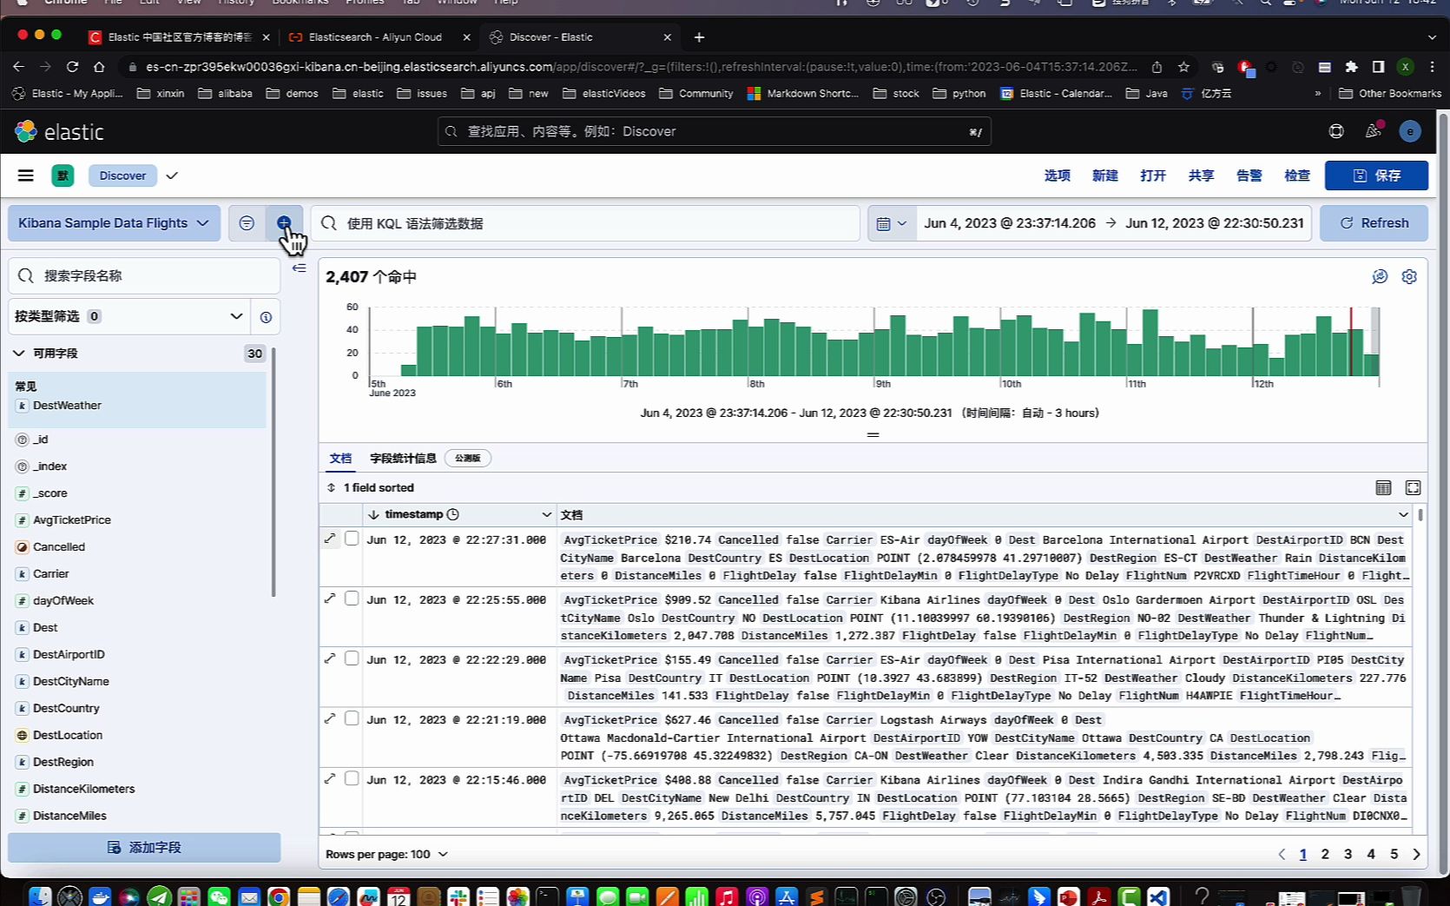Reload the Chrome page
Viewport: 1450px width, 906px height.
pos(72,67)
